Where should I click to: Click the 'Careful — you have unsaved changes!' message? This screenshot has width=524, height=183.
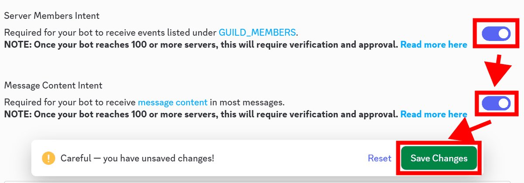pyautogui.click(x=138, y=158)
